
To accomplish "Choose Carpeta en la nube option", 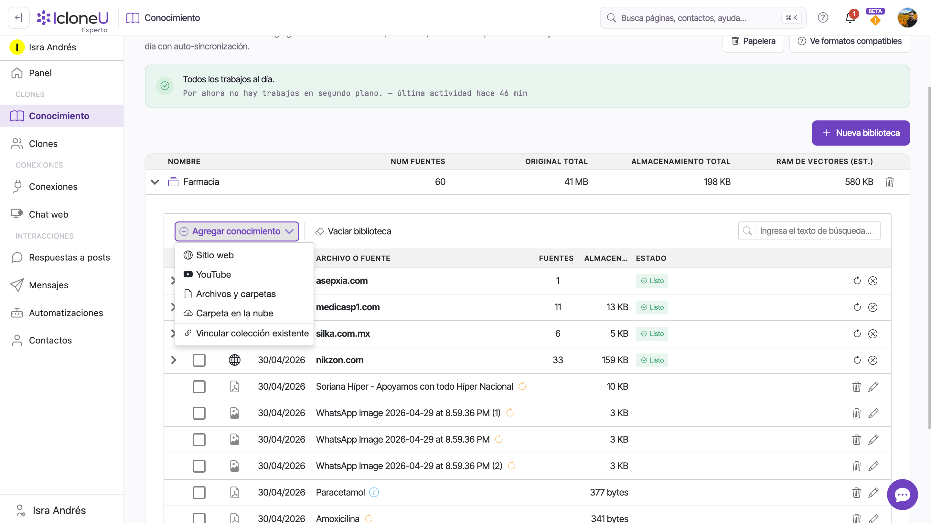I will (244, 313).
